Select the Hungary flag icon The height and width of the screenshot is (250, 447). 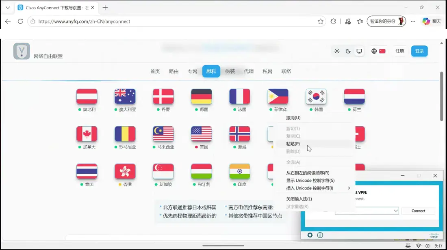(202, 171)
